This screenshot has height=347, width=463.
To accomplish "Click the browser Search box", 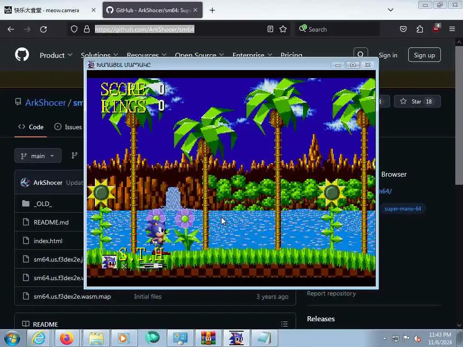I will click(x=337, y=29).
